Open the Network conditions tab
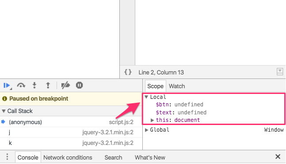Viewport: 286px width, 164px height. click(68, 157)
